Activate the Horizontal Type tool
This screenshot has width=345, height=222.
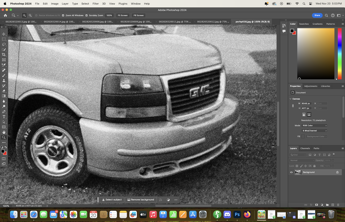coord(4,117)
